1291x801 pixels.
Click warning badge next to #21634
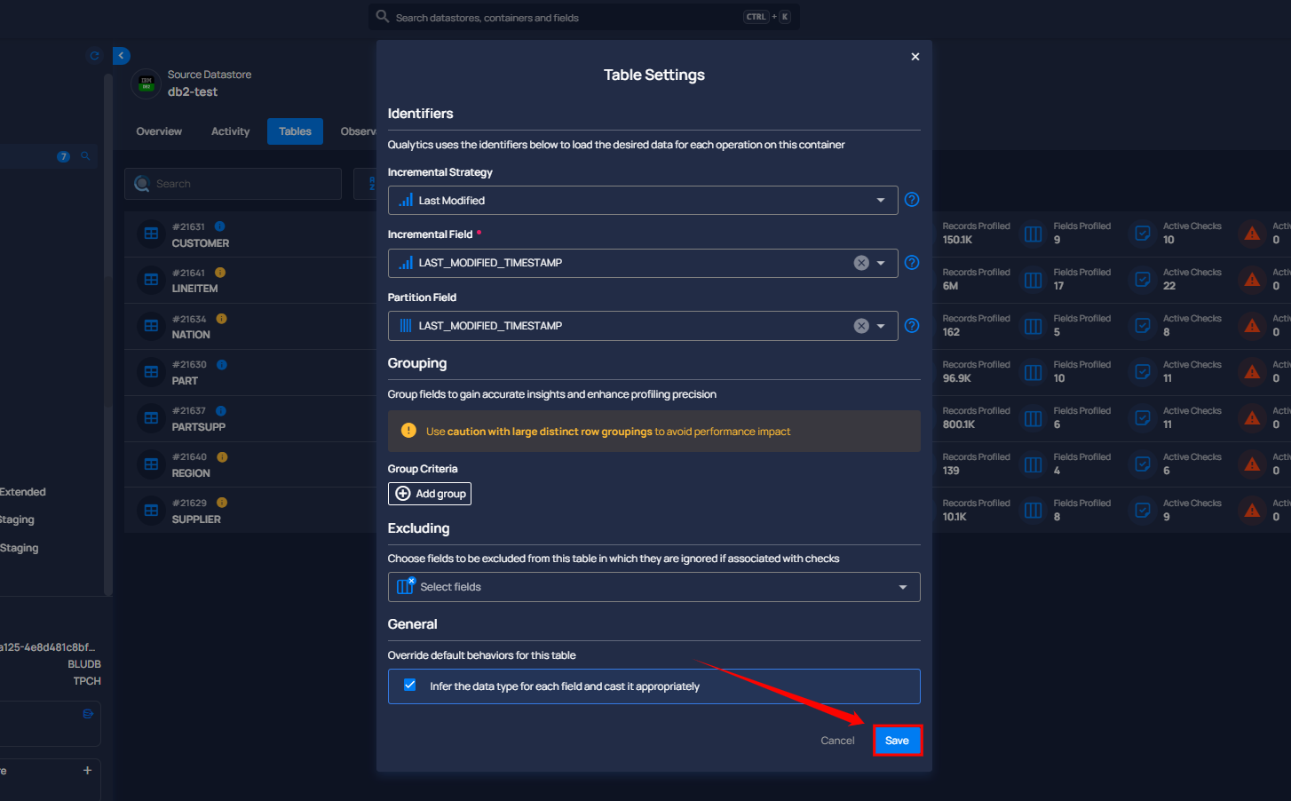click(221, 319)
